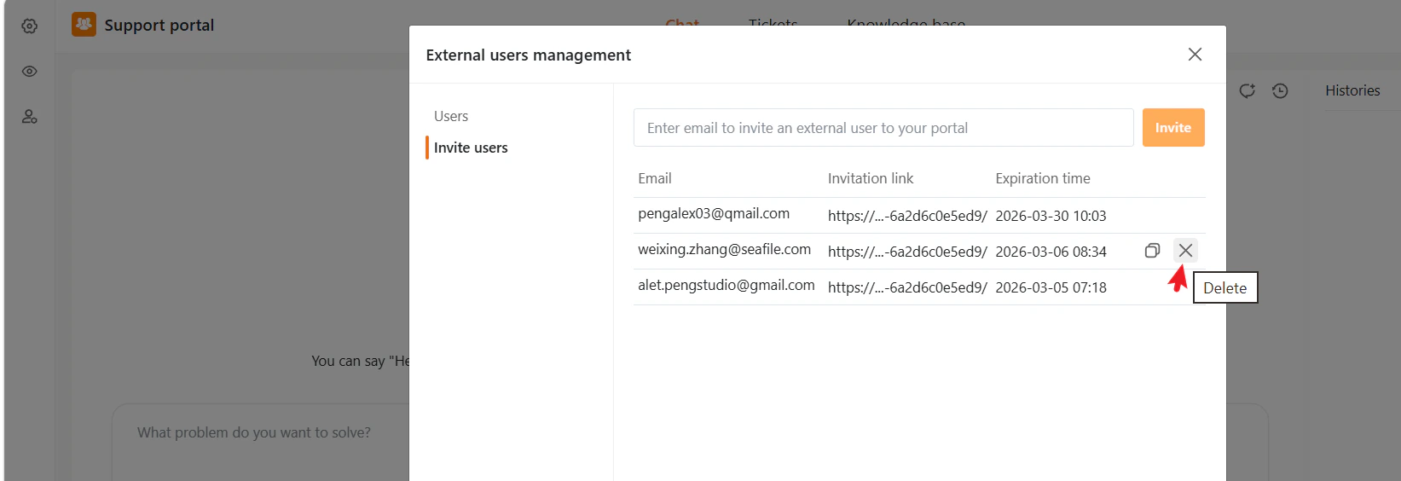The width and height of the screenshot is (1401, 481).
Task: Click the Support portal logo icon
Action: 84,24
